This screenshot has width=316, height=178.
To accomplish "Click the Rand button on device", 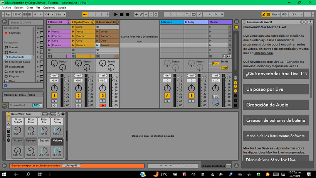I will click(45, 114).
